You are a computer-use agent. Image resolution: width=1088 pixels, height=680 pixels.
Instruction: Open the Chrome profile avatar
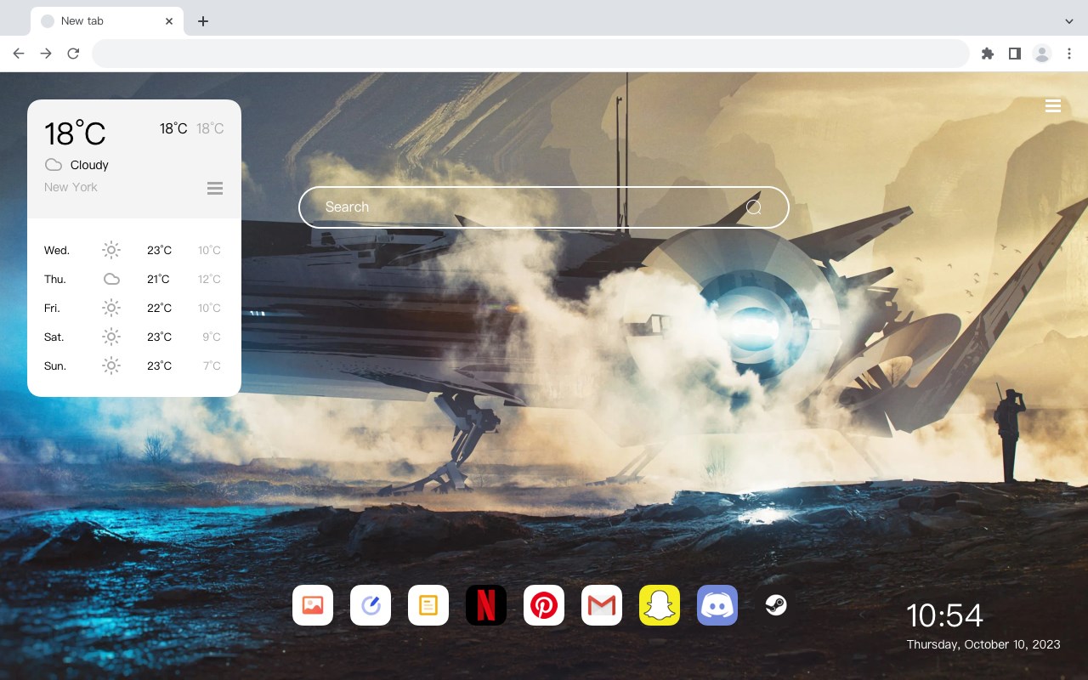click(x=1042, y=54)
